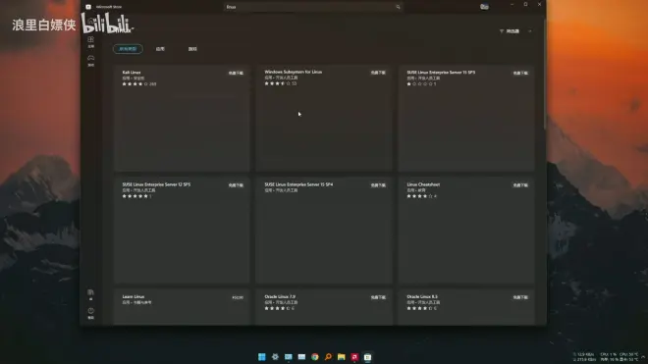Open the Oracle Linux 8.5 card
This screenshot has width=648, height=364.
pos(466,307)
